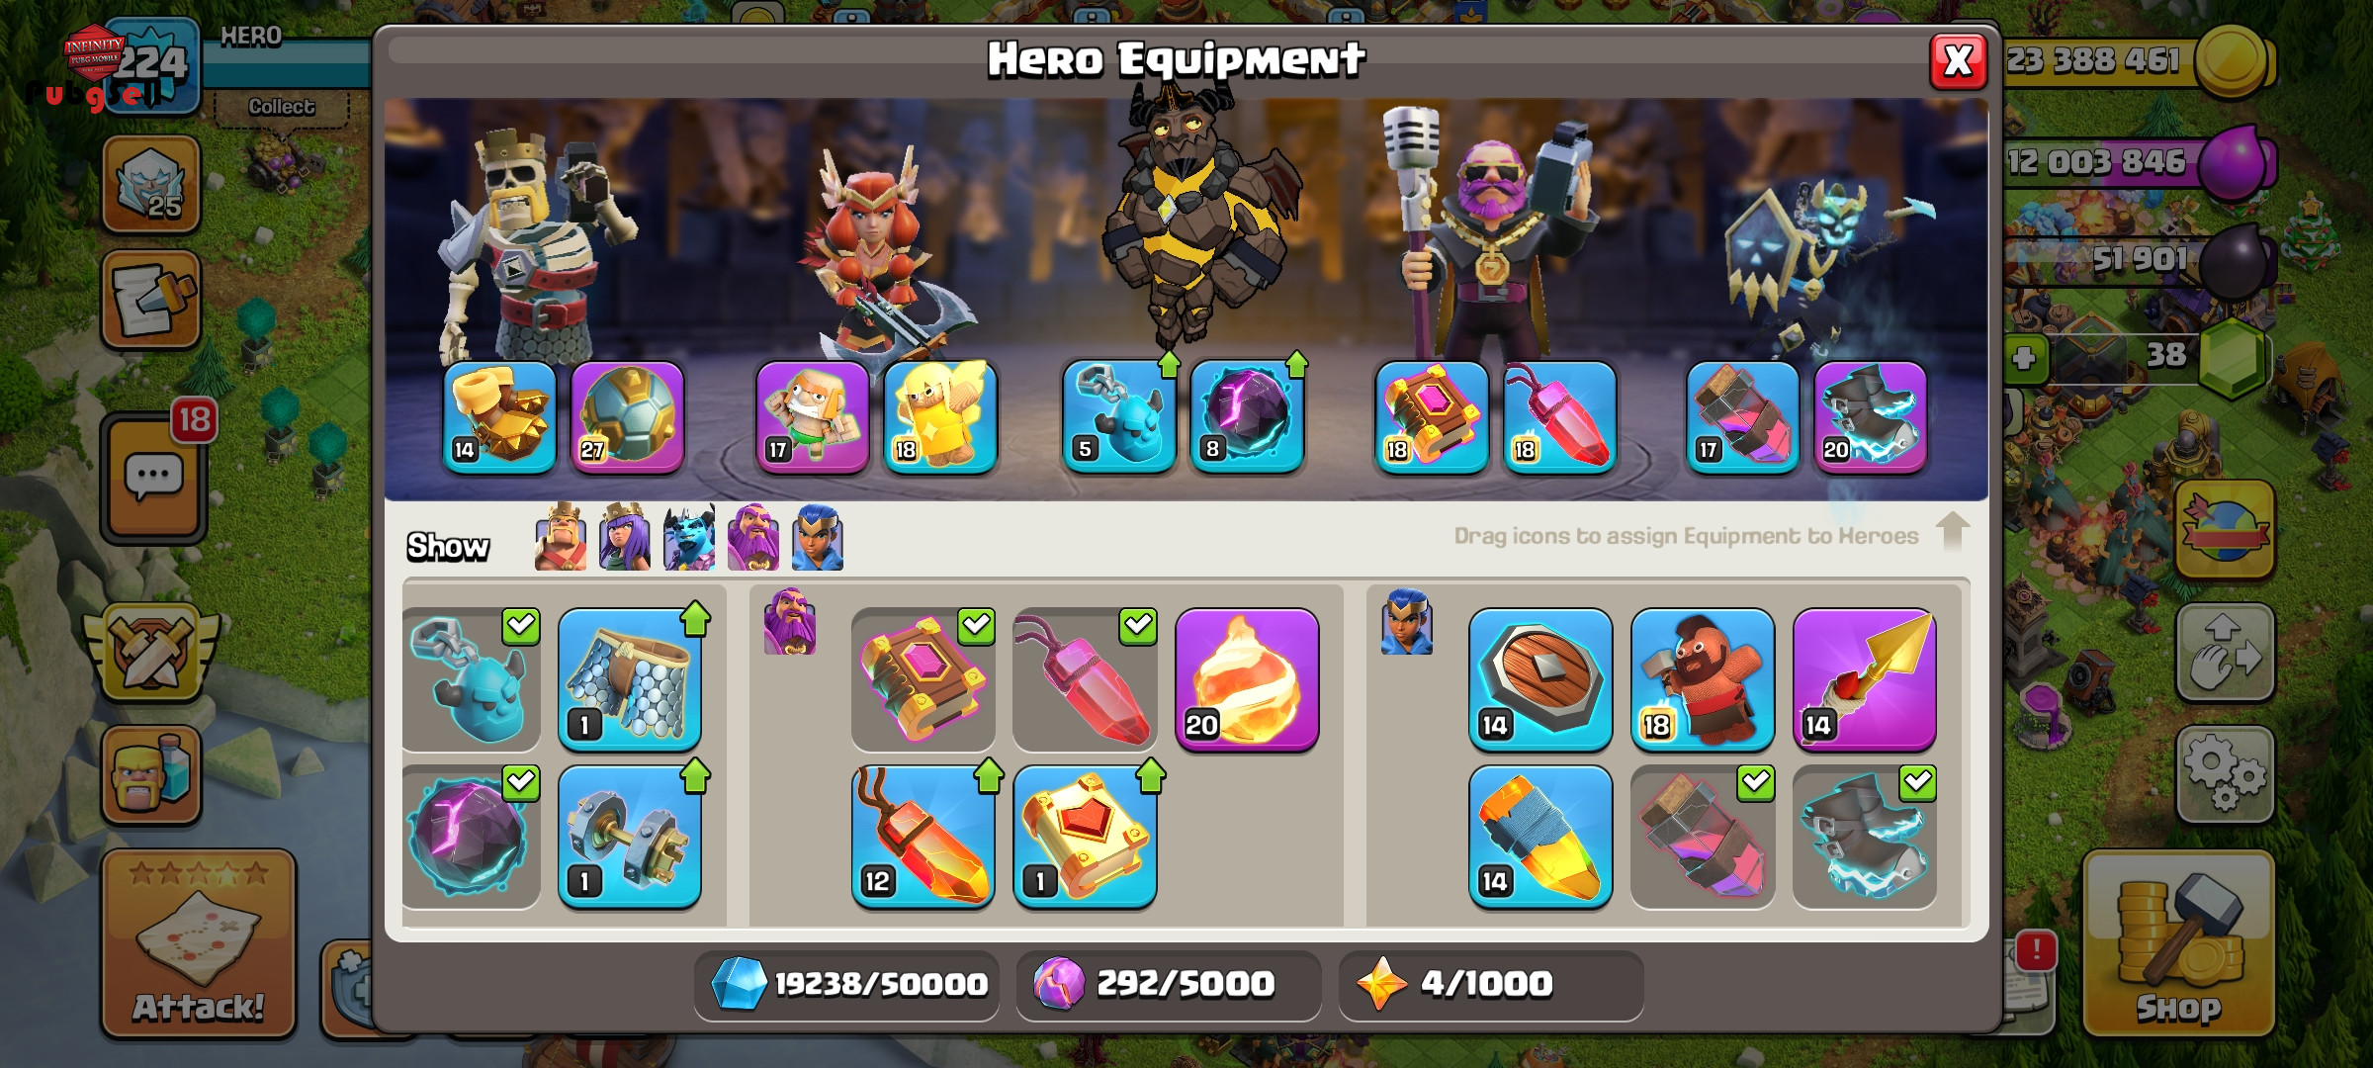This screenshot has height=1068, width=2373.
Task: Add gems with the green plus button
Action: (2024, 357)
